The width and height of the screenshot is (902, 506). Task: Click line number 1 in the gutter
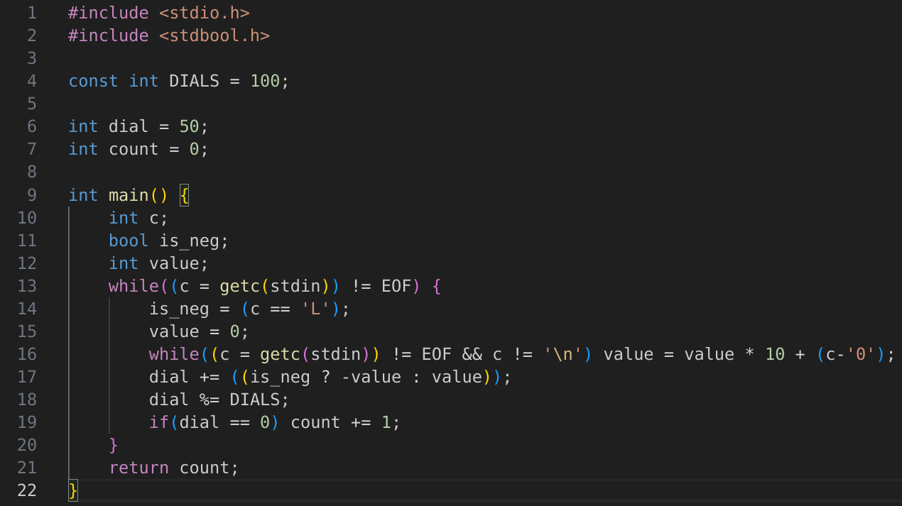31,13
